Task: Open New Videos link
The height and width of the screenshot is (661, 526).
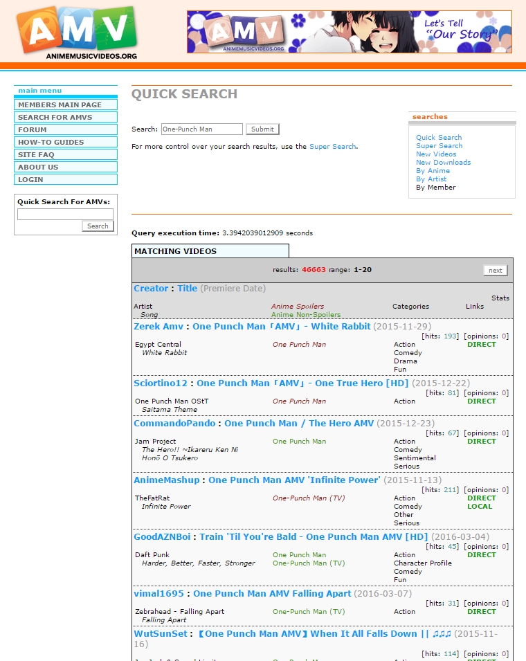Action: point(436,154)
